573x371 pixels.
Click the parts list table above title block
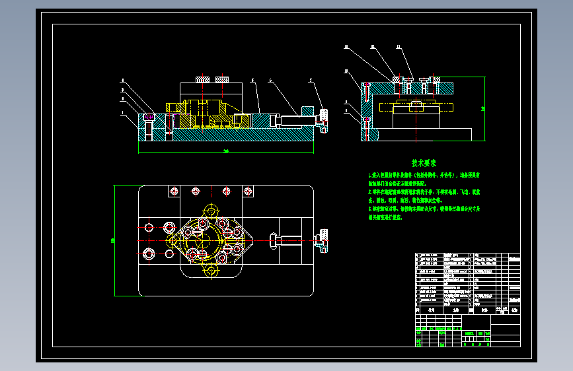[x=468, y=283]
